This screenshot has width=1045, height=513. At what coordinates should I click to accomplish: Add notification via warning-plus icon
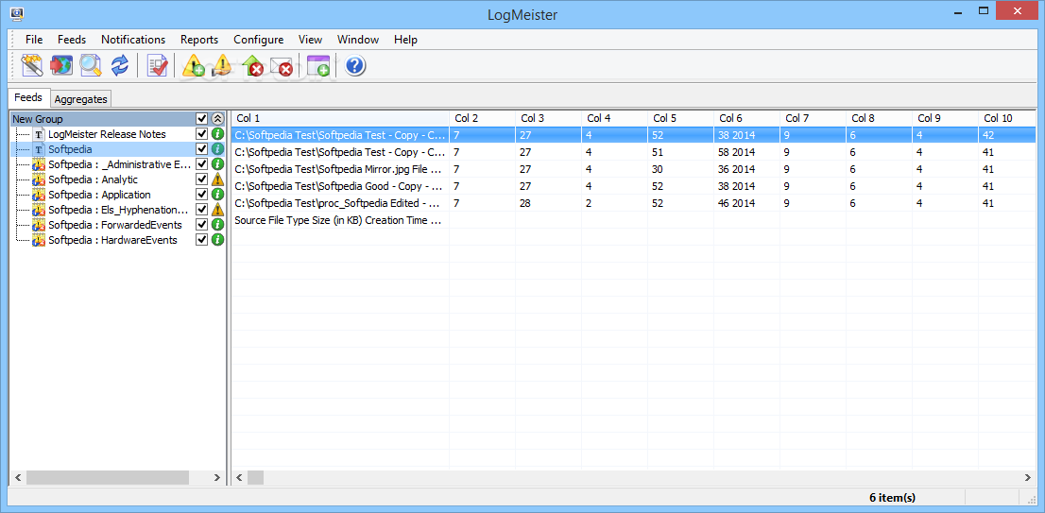point(194,65)
